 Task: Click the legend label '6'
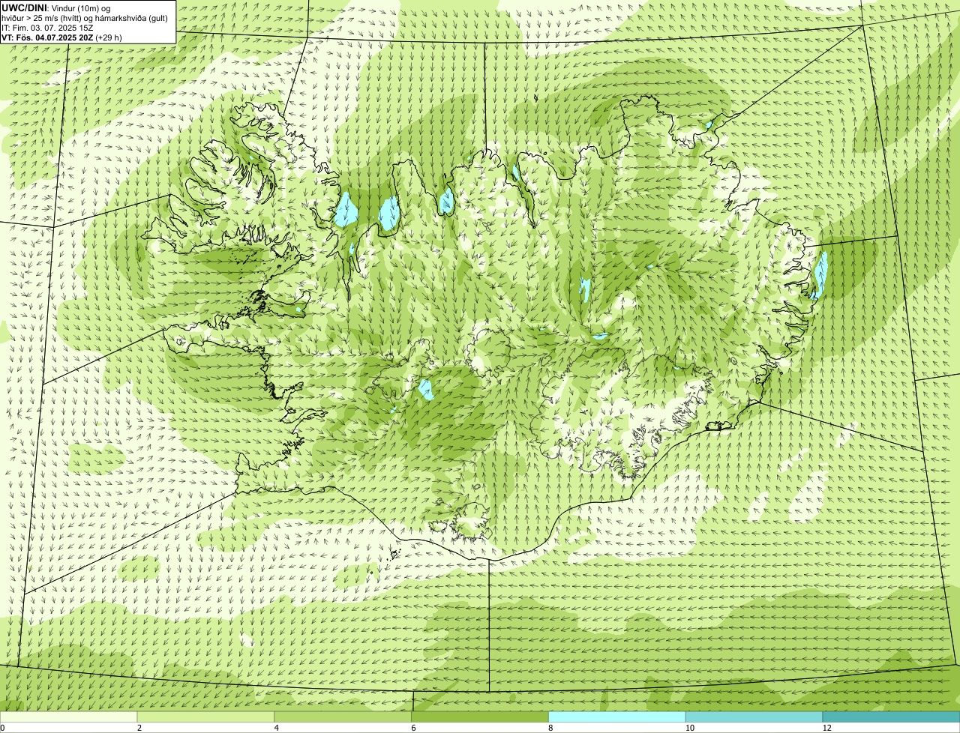(413, 728)
